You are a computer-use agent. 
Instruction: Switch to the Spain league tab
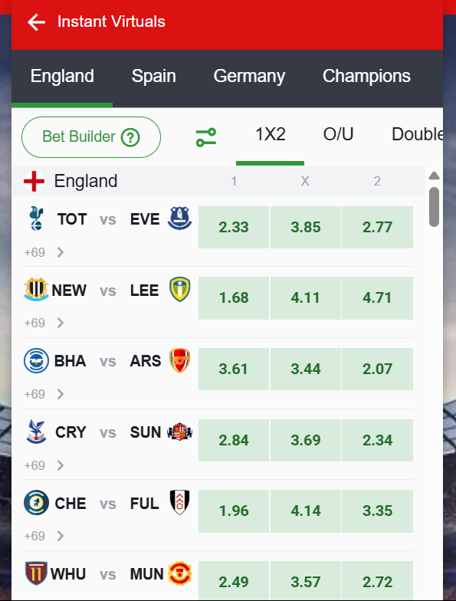[153, 76]
